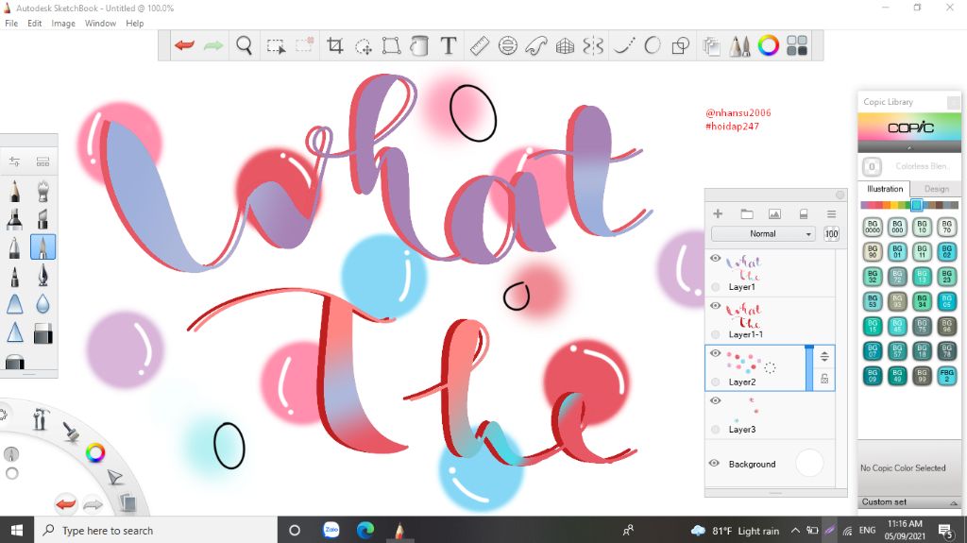Screen dimensions: 967x543
Task: Toggle the round marker beside Layer3
Action: (716, 430)
